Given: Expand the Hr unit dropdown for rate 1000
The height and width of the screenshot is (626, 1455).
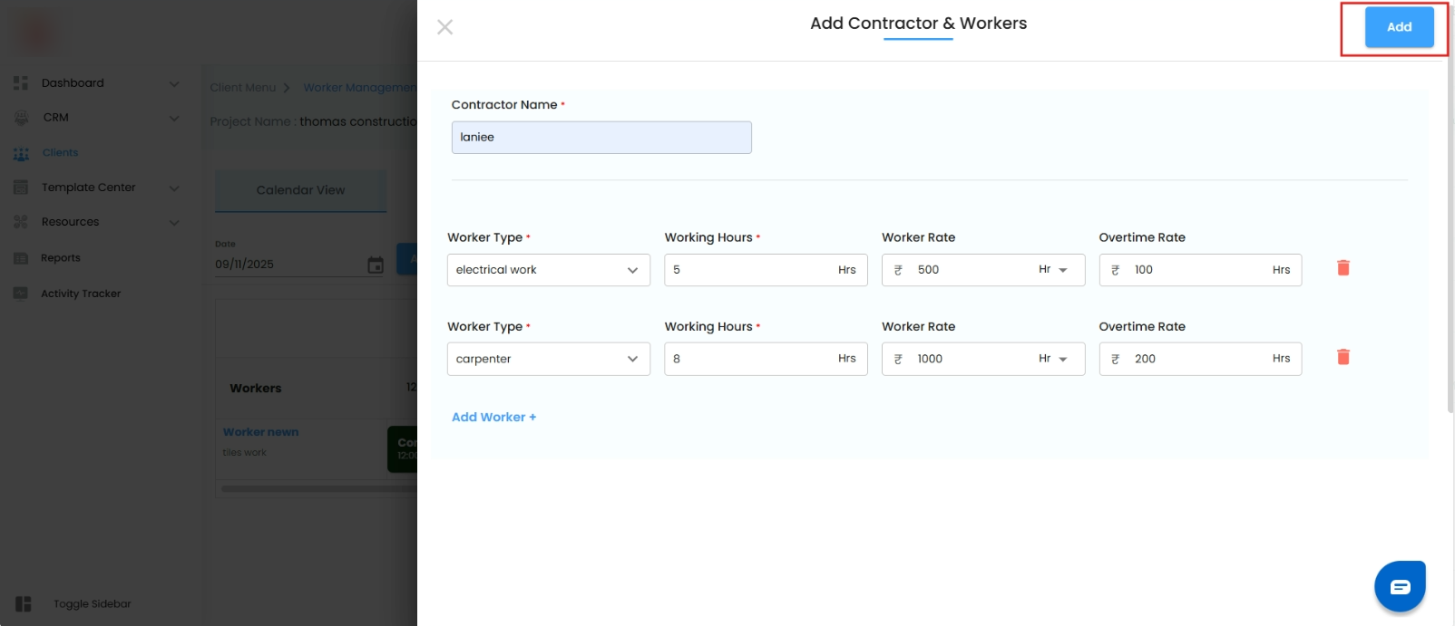Looking at the screenshot, I should tap(1054, 359).
